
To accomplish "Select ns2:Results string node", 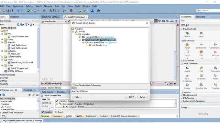I will click(100, 45).
